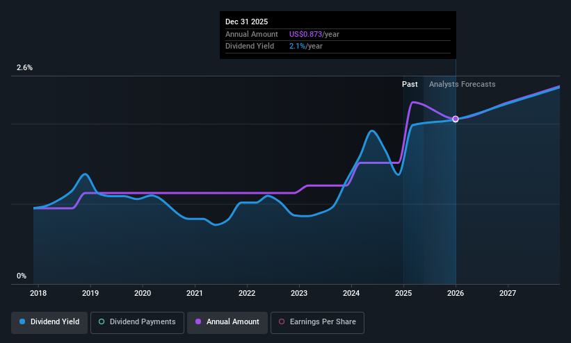Click the Analysts Forecasts label
This screenshot has width=571, height=343.
click(x=462, y=84)
